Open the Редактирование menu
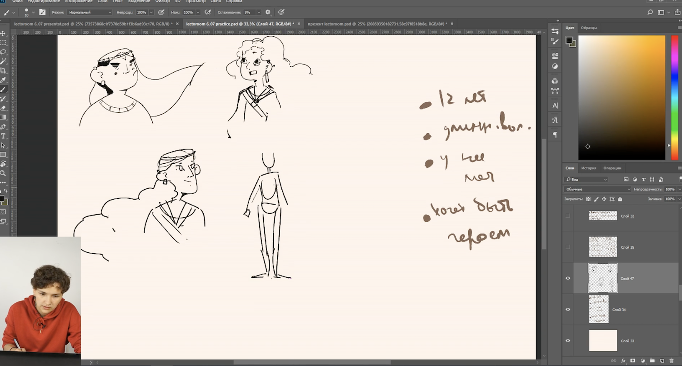The image size is (682, 366). tap(44, 1)
